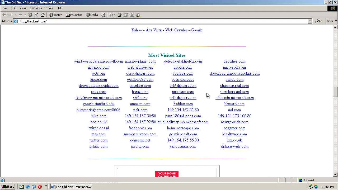Go to web.archive.org link
The width and height of the screenshot is (338, 190).
pos(140,67)
